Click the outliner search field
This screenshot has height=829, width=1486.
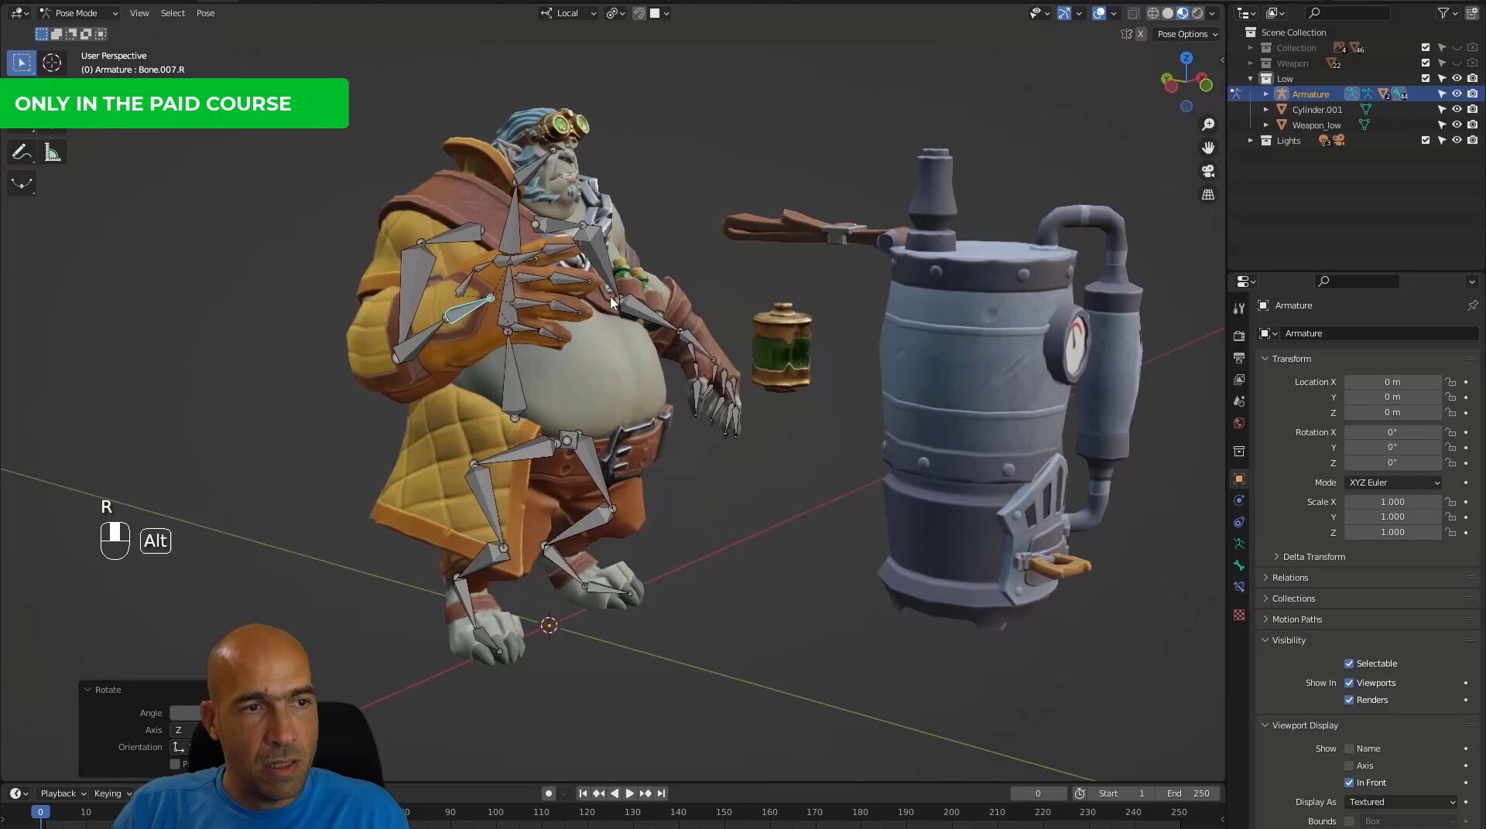[1347, 13]
